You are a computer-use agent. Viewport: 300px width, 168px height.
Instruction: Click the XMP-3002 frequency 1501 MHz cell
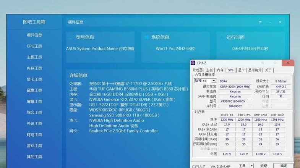coord(277,120)
